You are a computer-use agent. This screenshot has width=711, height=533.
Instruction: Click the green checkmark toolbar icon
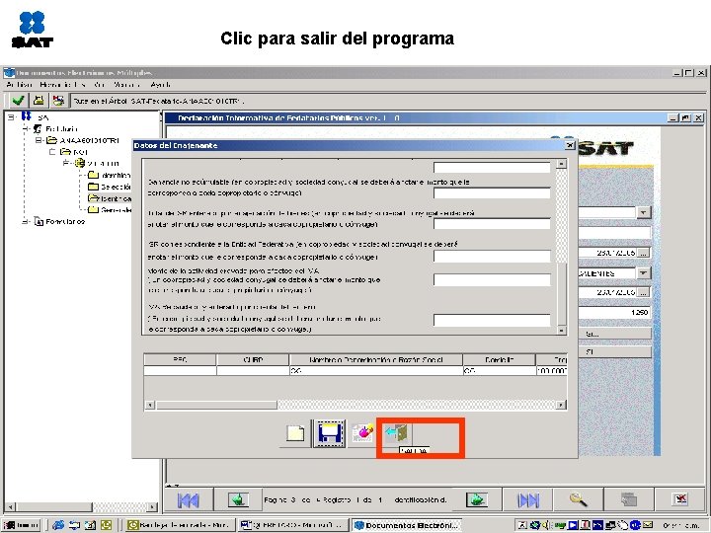click(x=19, y=100)
